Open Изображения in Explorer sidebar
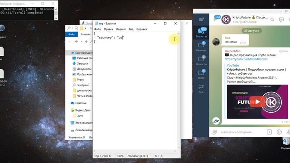This screenshot has height=163, width=290. (x=82, y=74)
